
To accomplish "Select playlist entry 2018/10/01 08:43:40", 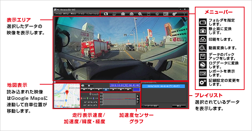I will pos(164,86).
